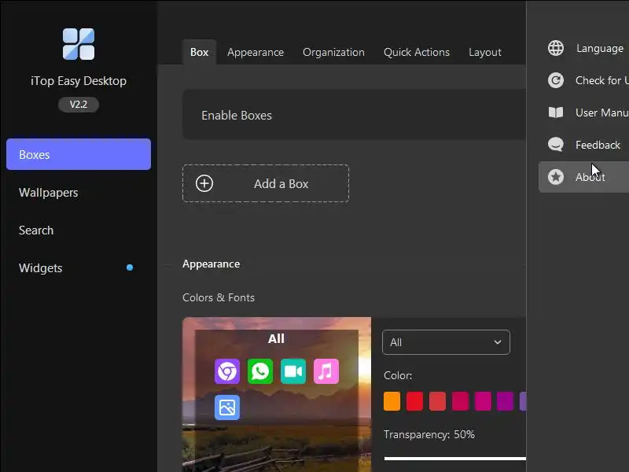
Task: Switch to the Appearance tab
Action: coord(256,52)
